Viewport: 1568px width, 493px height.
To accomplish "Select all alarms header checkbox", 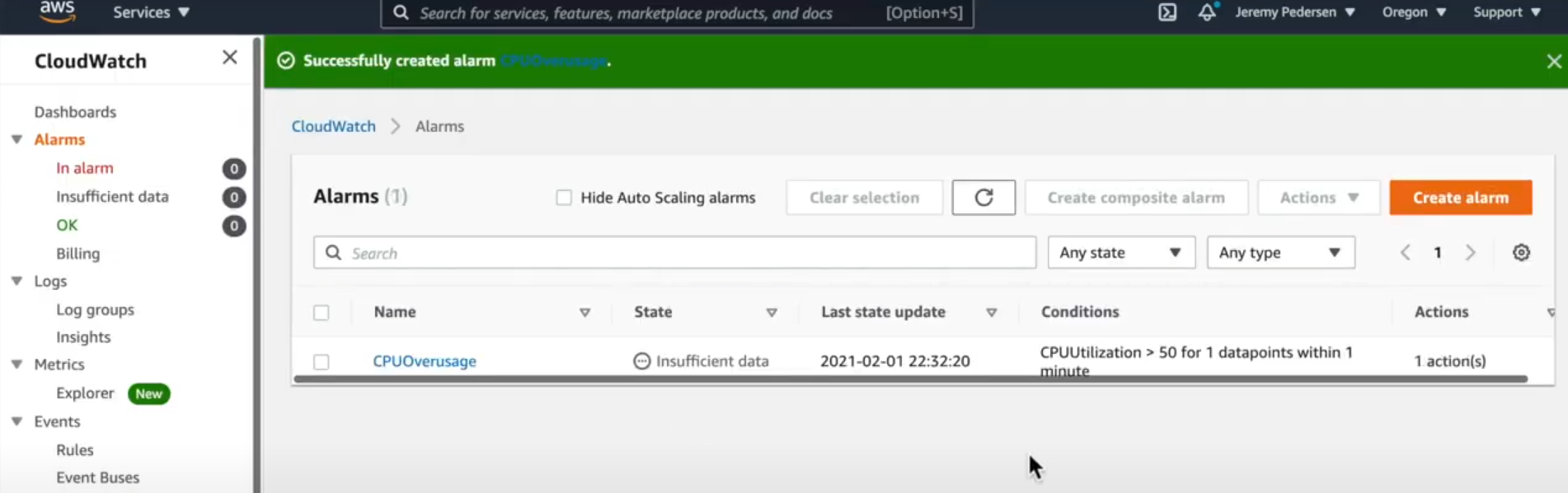I will tap(322, 313).
